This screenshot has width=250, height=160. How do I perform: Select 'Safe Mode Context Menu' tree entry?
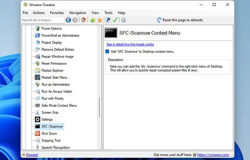(x=59, y=106)
